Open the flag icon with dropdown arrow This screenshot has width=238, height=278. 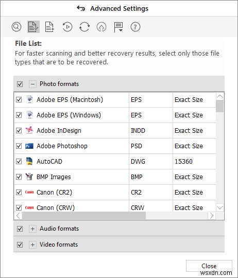(118, 27)
